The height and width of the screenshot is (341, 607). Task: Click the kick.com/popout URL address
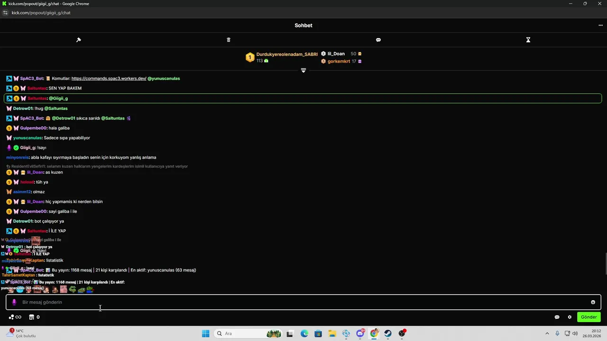click(41, 13)
